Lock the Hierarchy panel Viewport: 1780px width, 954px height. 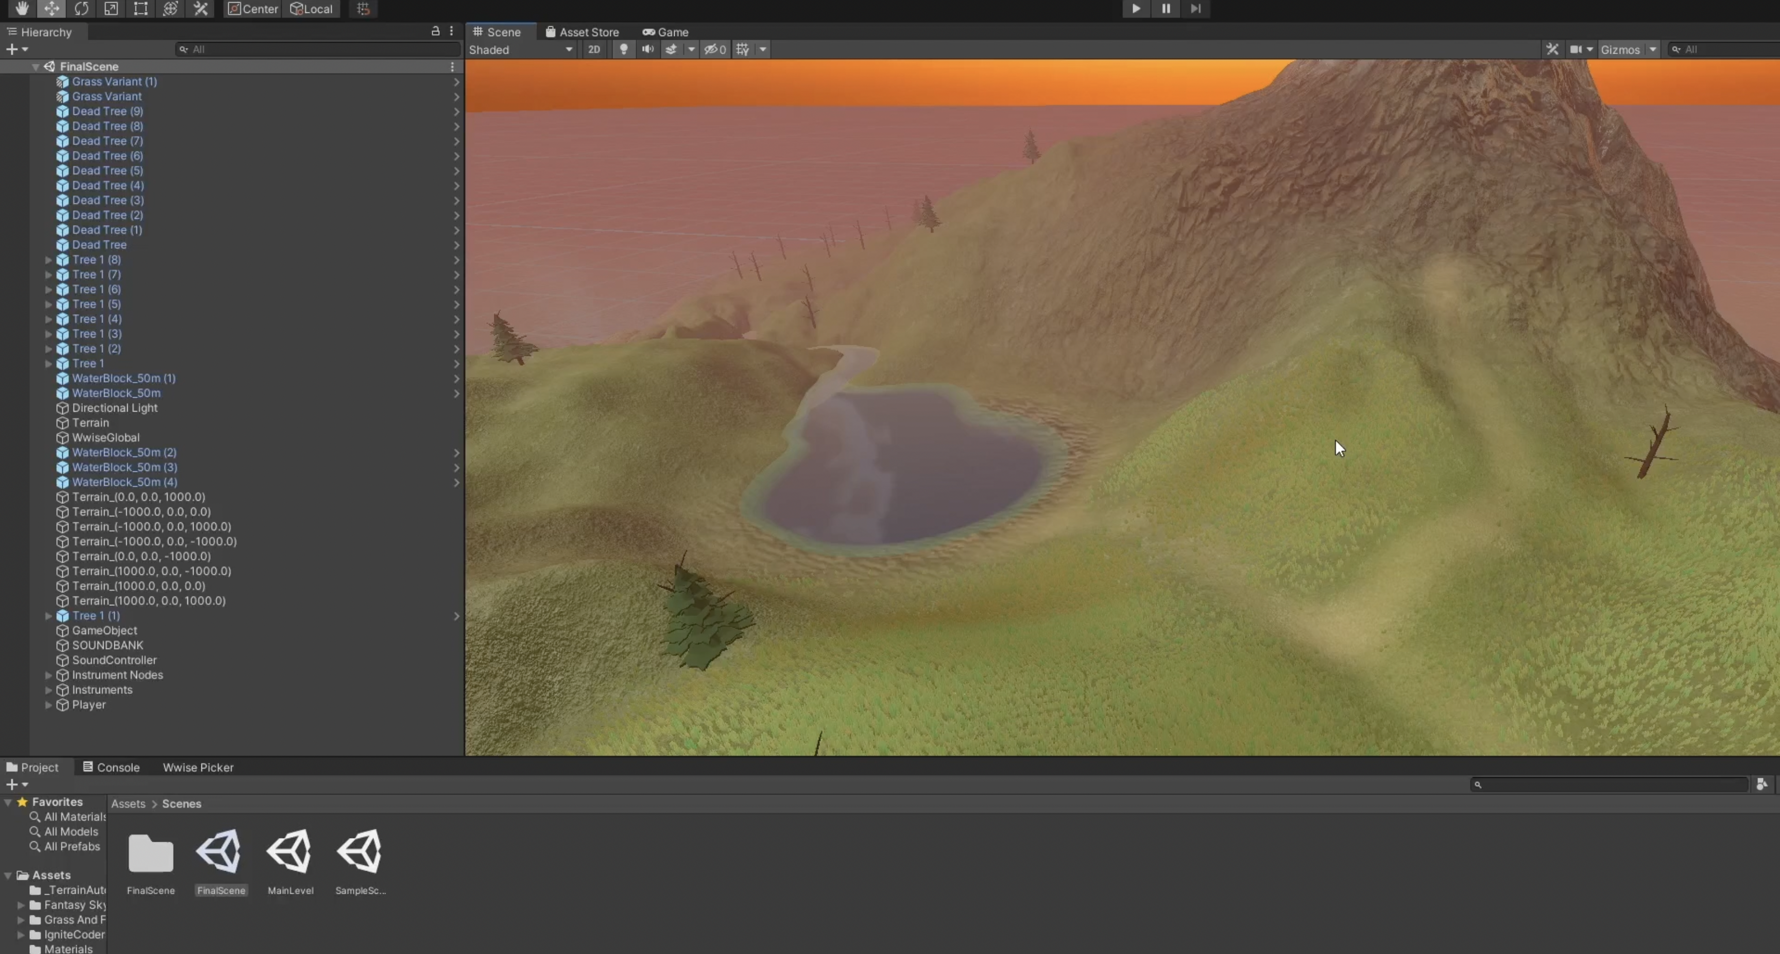point(435,31)
